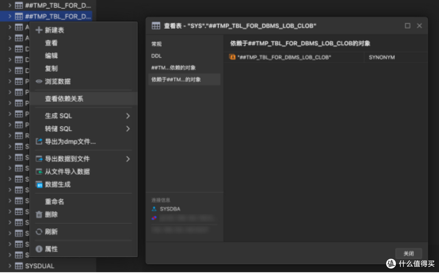The image size is (439, 273).
Task: Open the 依赖于##TM...的对象 tab
Action: coord(184,80)
